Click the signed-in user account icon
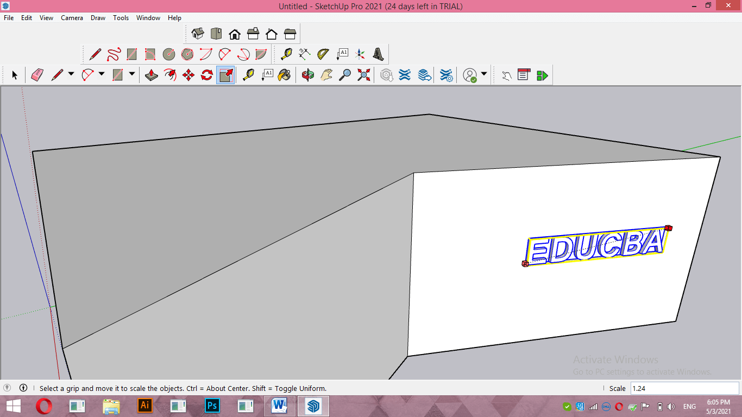This screenshot has width=742, height=417. (470, 75)
